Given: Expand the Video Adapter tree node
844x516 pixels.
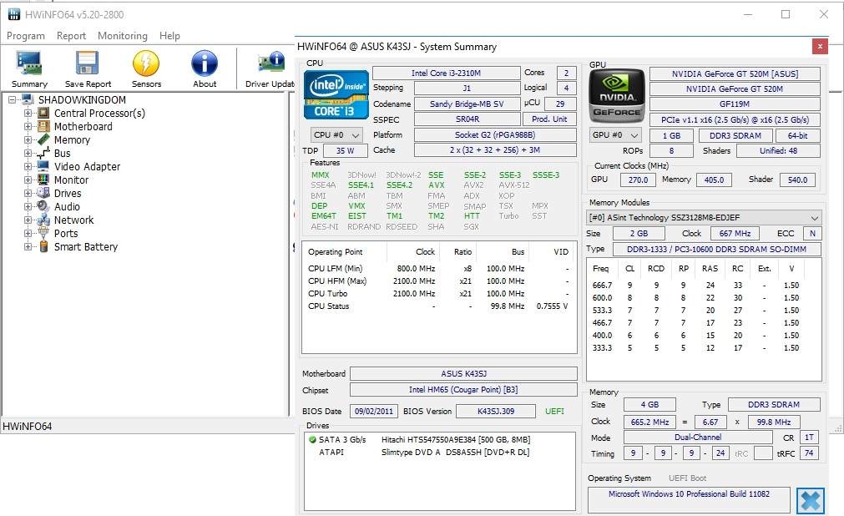Looking at the screenshot, I should click(28, 167).
